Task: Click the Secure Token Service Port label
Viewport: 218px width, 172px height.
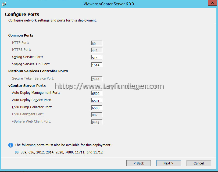Action: coord(33,78)
